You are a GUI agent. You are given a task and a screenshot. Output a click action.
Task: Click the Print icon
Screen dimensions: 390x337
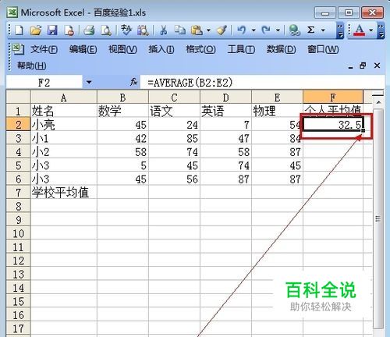tap(89, 30)
